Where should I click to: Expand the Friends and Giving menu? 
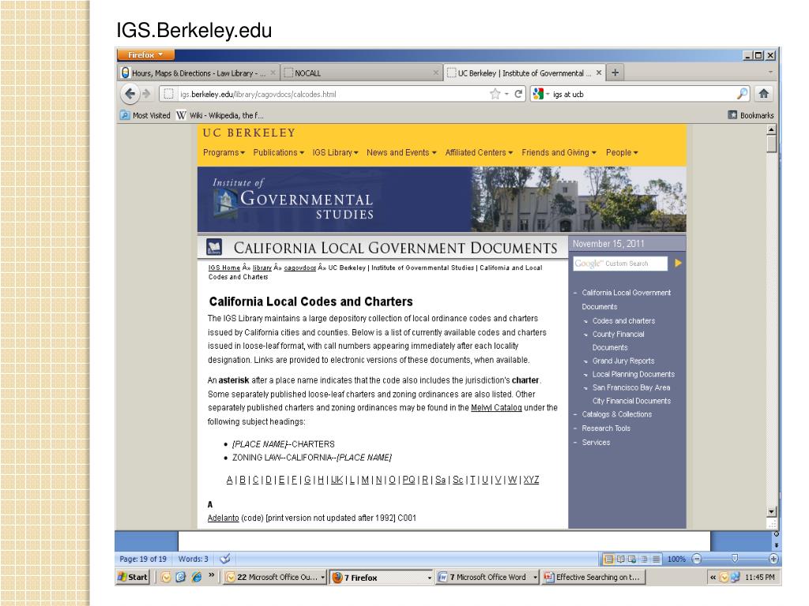tap(559, 152)
